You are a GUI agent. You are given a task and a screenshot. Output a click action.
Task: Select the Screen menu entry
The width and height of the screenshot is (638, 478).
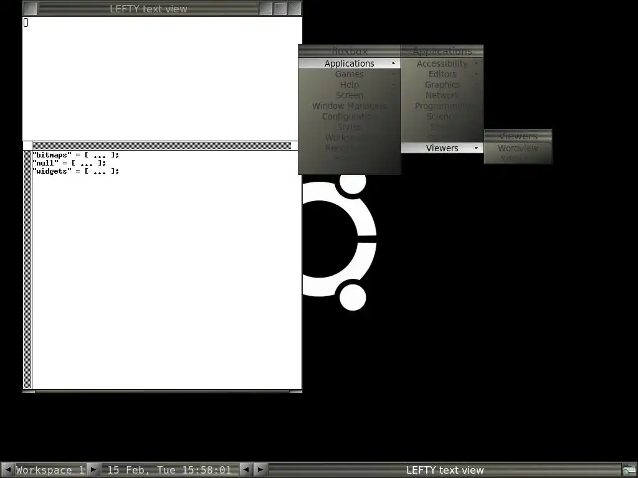350,95
